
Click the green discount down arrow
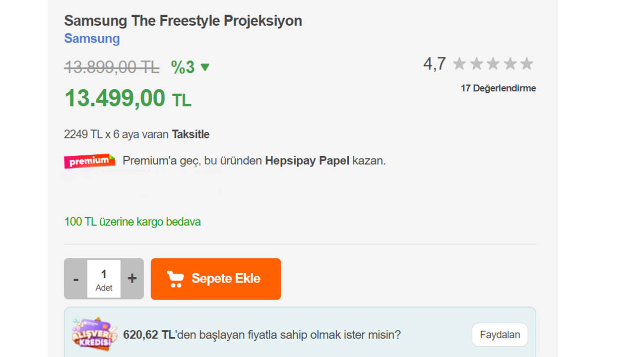point(205,67)
